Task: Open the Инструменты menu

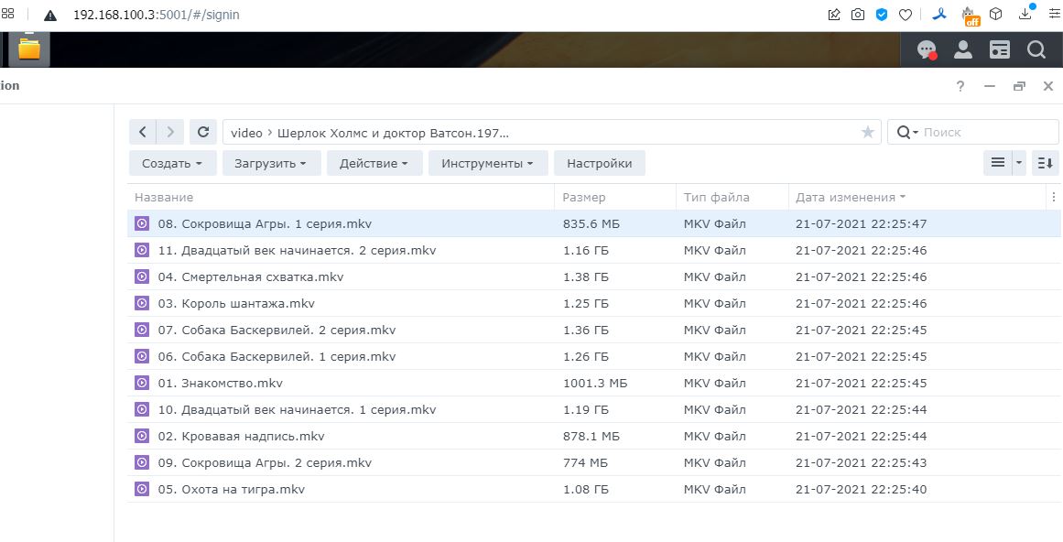Action: (x=487, y=164)
